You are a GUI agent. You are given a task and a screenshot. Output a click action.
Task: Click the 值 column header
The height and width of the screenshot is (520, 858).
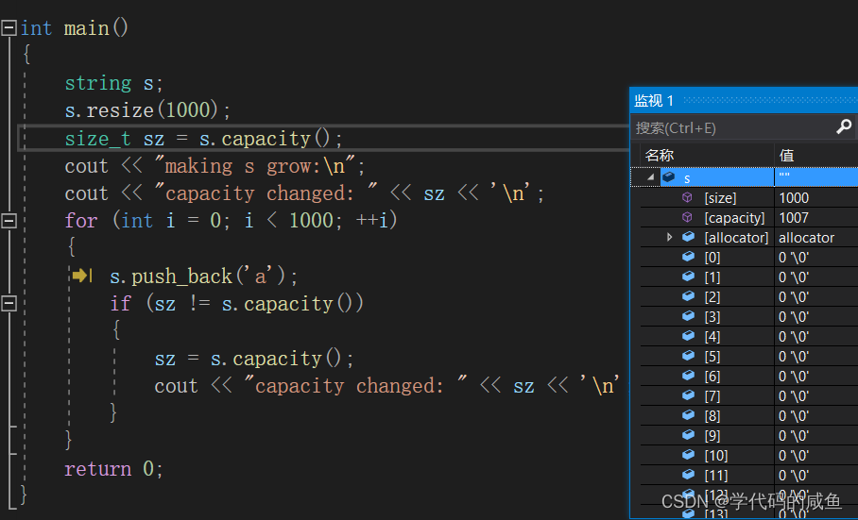(x=786, y=156)
